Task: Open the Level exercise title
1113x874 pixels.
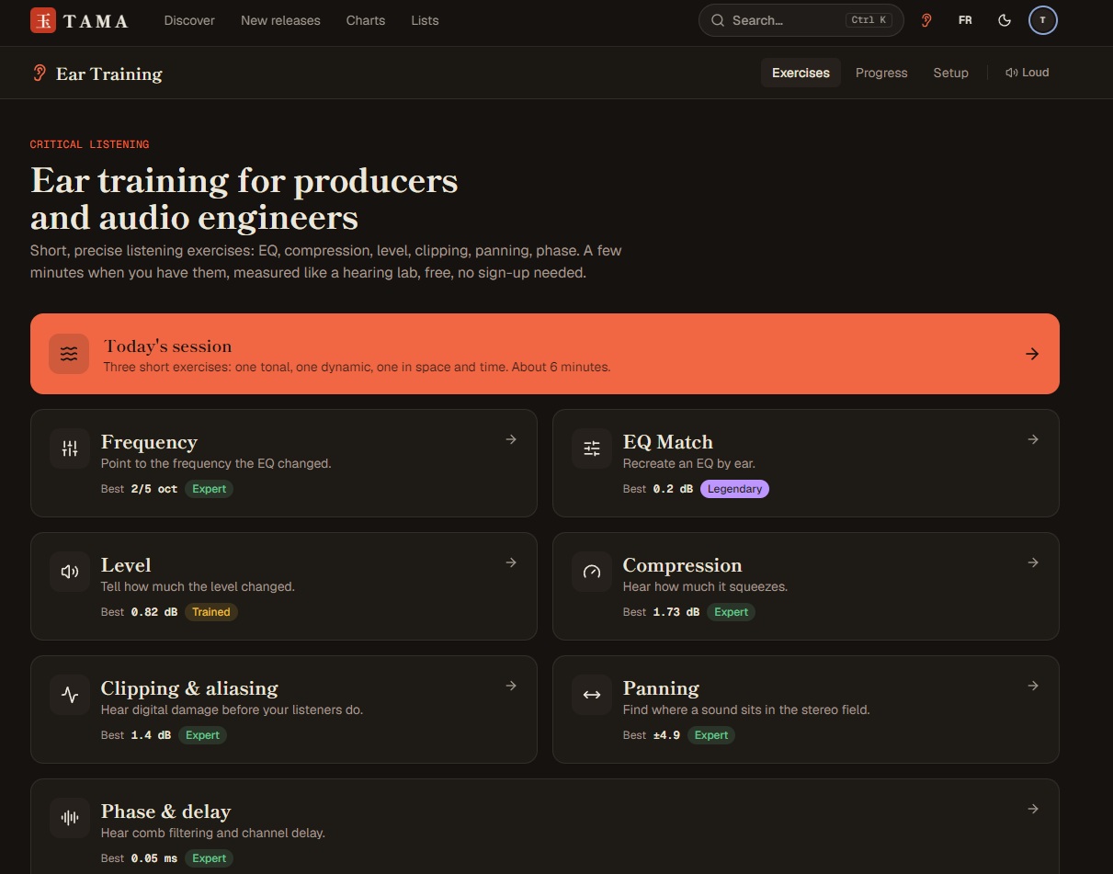Action: click(126, 565)
